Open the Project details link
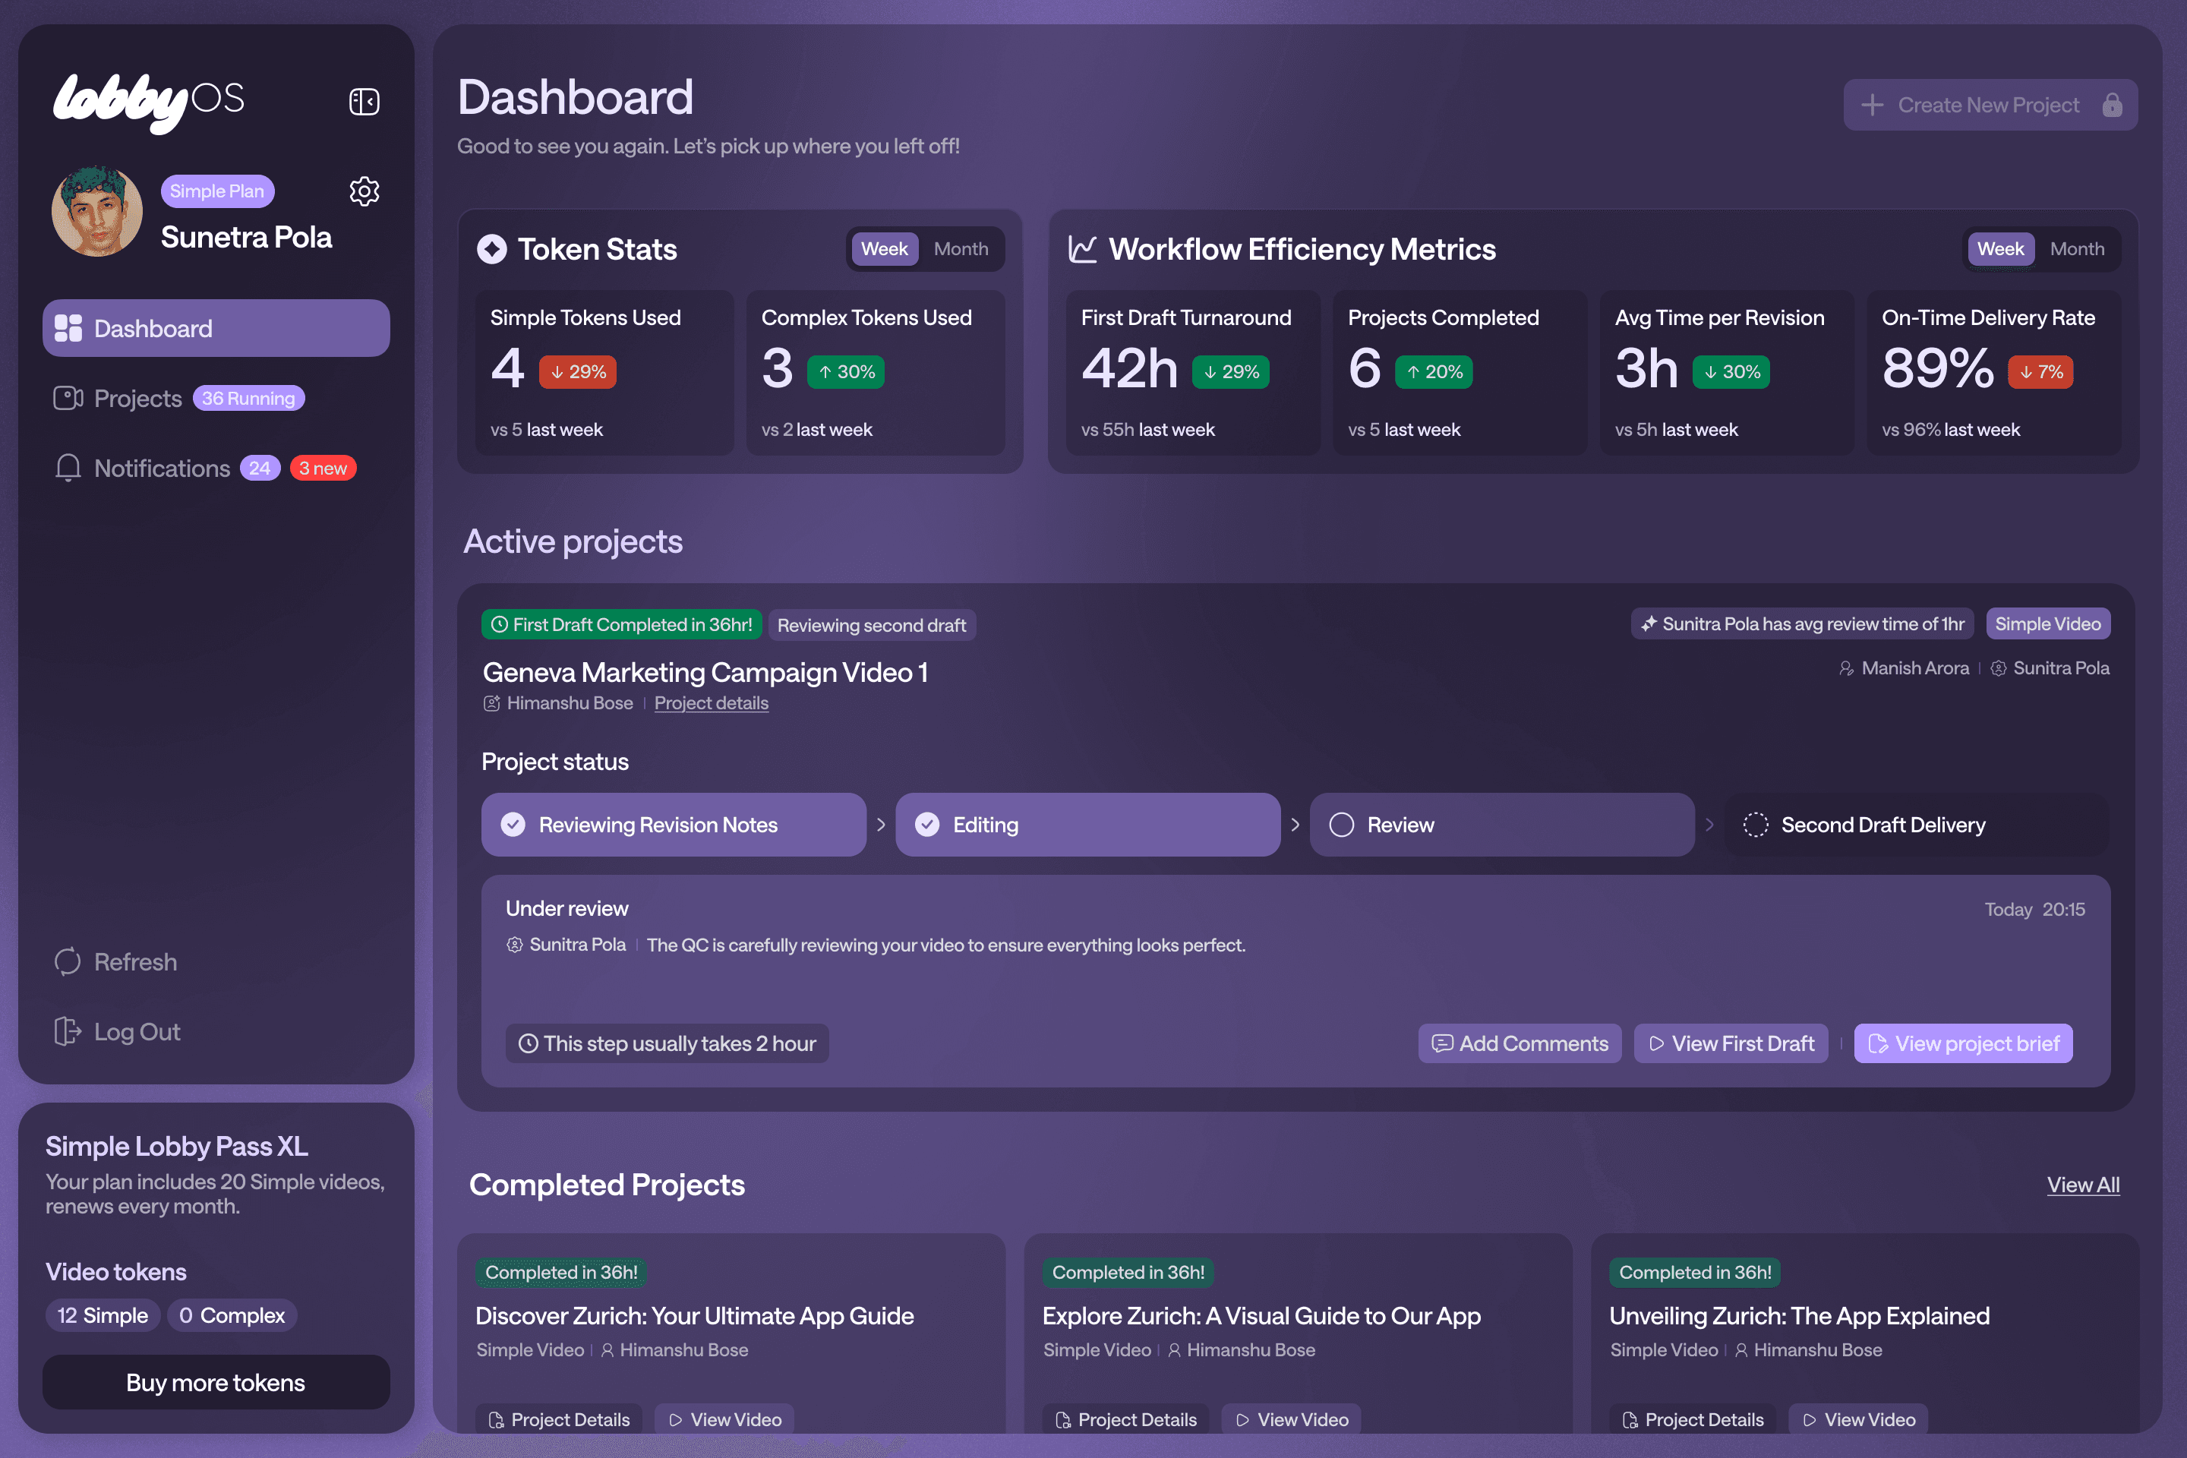This screenshot has height=1458, width=2187. click(712, 703)
